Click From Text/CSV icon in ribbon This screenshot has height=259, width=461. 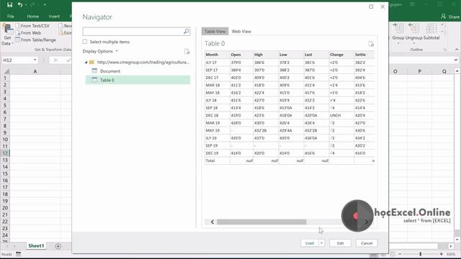(18, 26)
